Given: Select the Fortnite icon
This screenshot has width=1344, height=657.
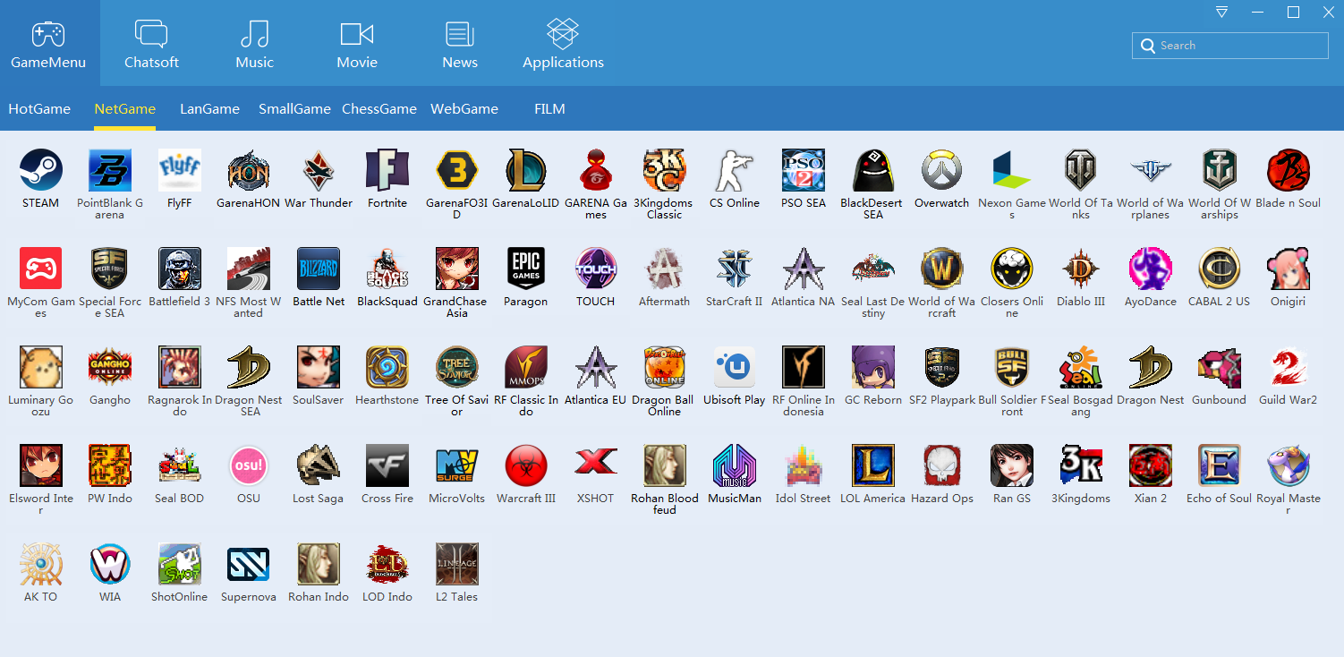Looking at the screenshot, I should pos(387,170).
